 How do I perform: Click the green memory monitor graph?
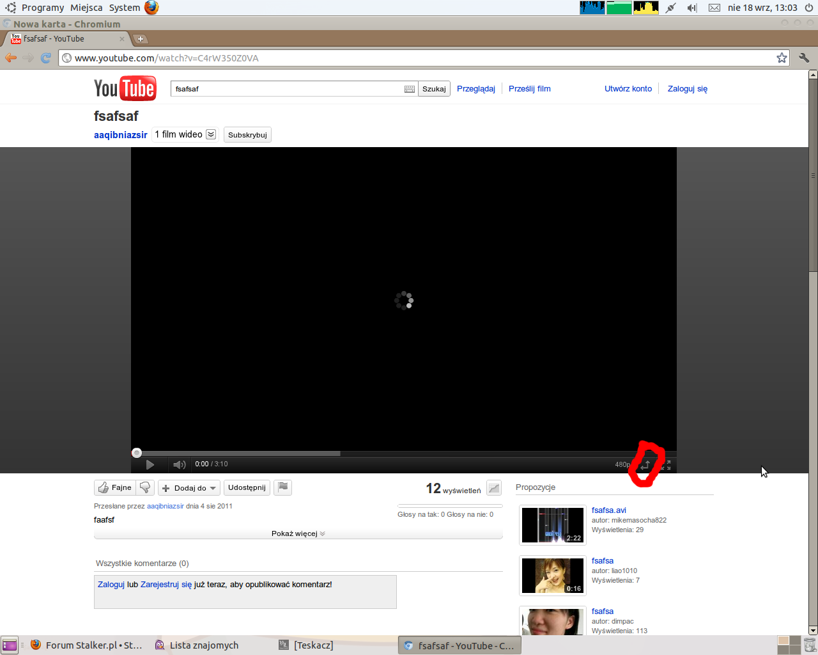click(x=619, y=8)
